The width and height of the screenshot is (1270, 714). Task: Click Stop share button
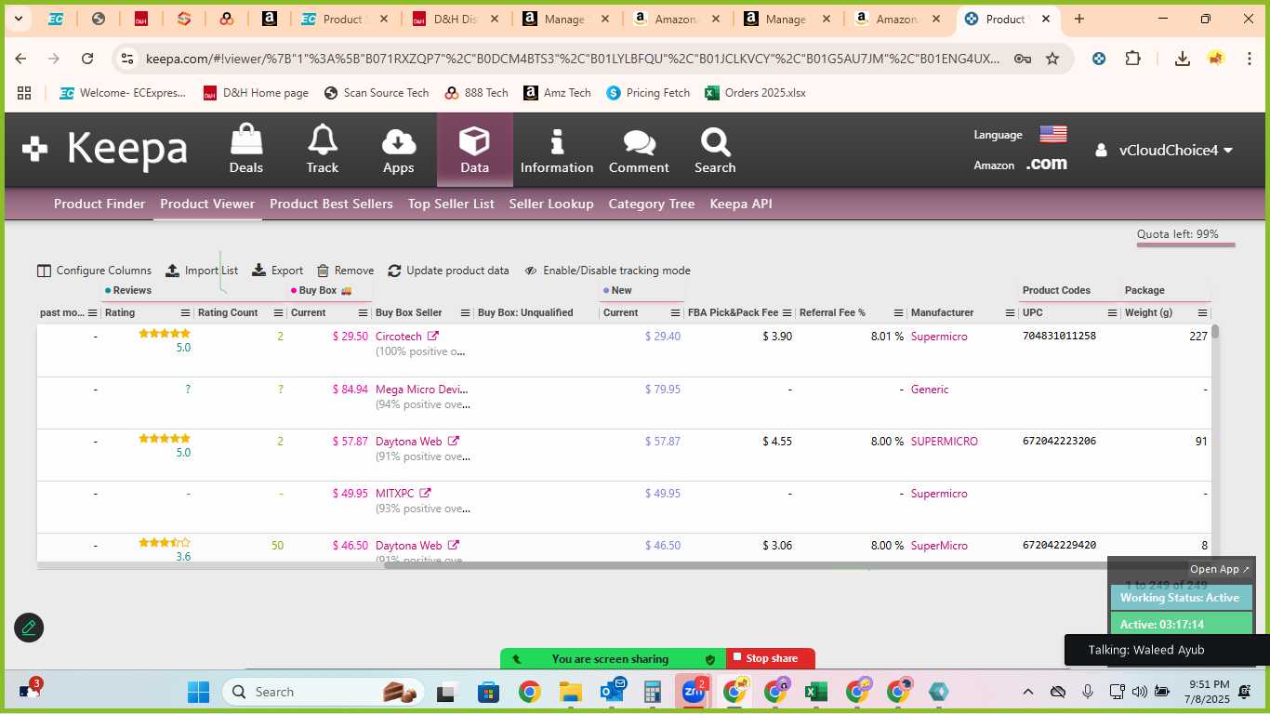771,658
